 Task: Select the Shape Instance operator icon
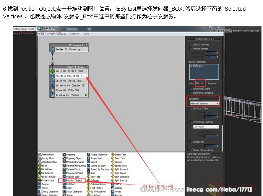coord(88,154)
